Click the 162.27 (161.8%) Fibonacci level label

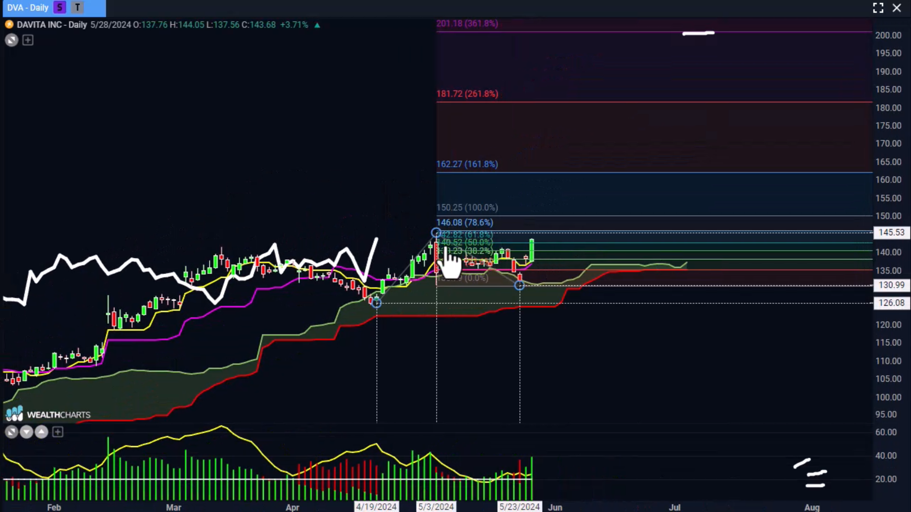tap(467, 164)
